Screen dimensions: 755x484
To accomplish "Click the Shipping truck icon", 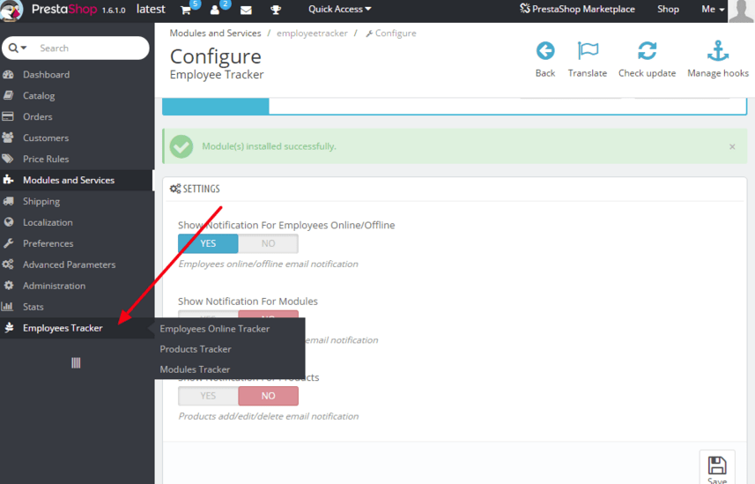I will click(8, 201).
